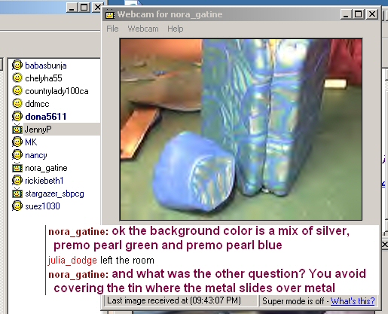Click stargazer_sbpcg's webcam TV icon
Screen dimensions: 388x314
point(17,194)
